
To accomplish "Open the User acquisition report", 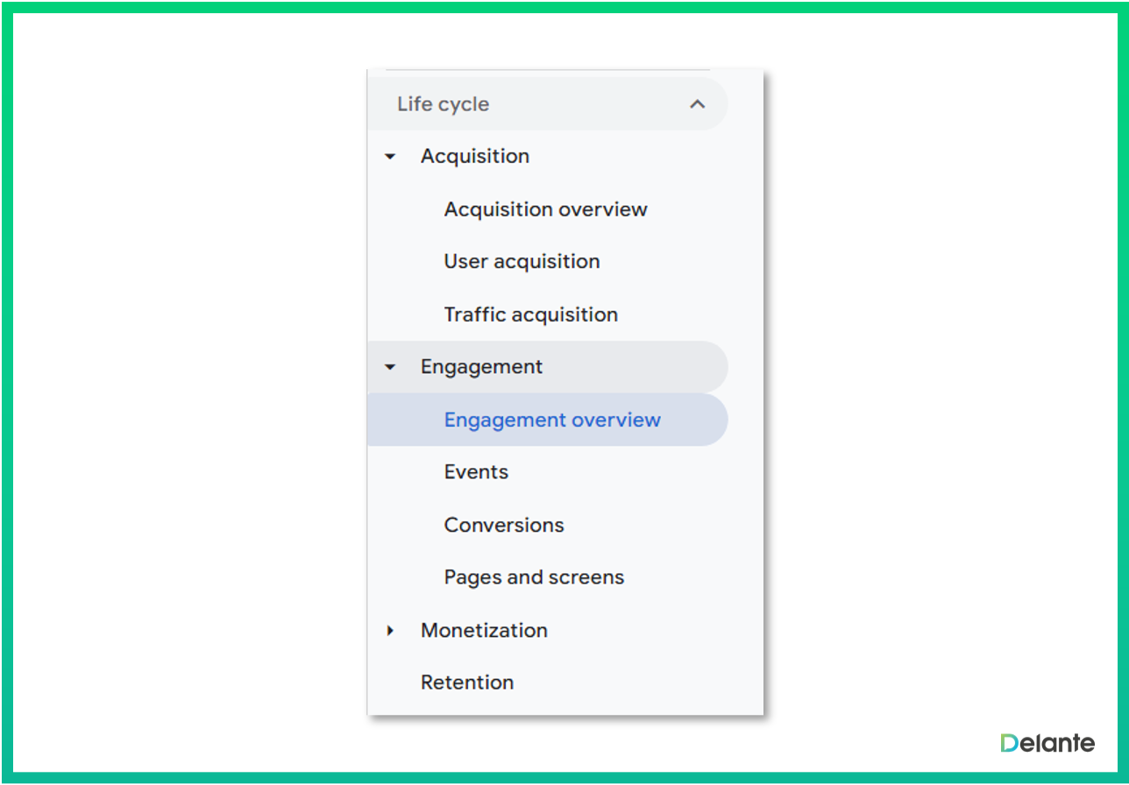I will click(522, 261).
